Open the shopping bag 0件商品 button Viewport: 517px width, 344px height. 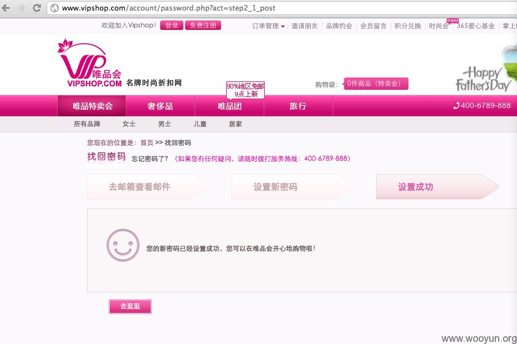[x=376, y=84]
